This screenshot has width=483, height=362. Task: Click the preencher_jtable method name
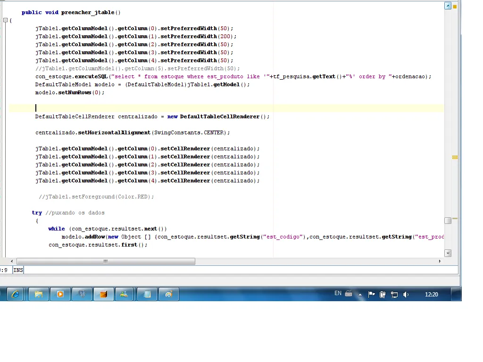[88, 12]
